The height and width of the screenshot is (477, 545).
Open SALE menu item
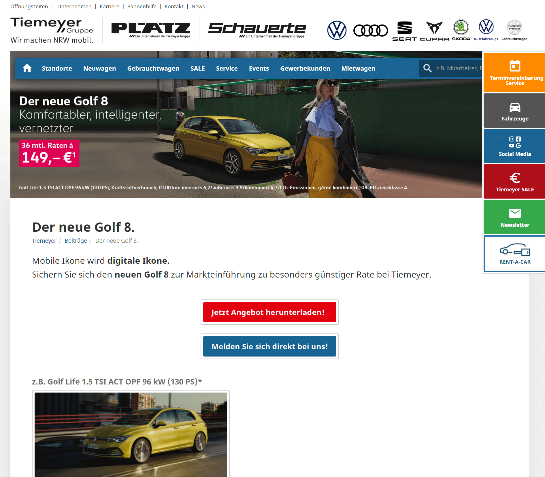pyautogui.click(x=197, y=68)
